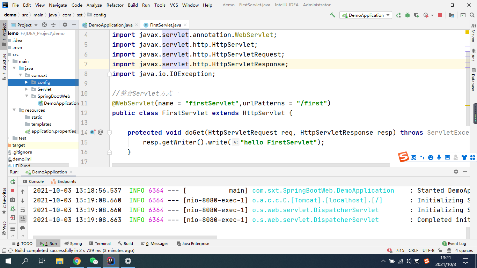The width and height of the screenshot is (477, 268).
Task: Open the Event Log
Action: [454, 244]
